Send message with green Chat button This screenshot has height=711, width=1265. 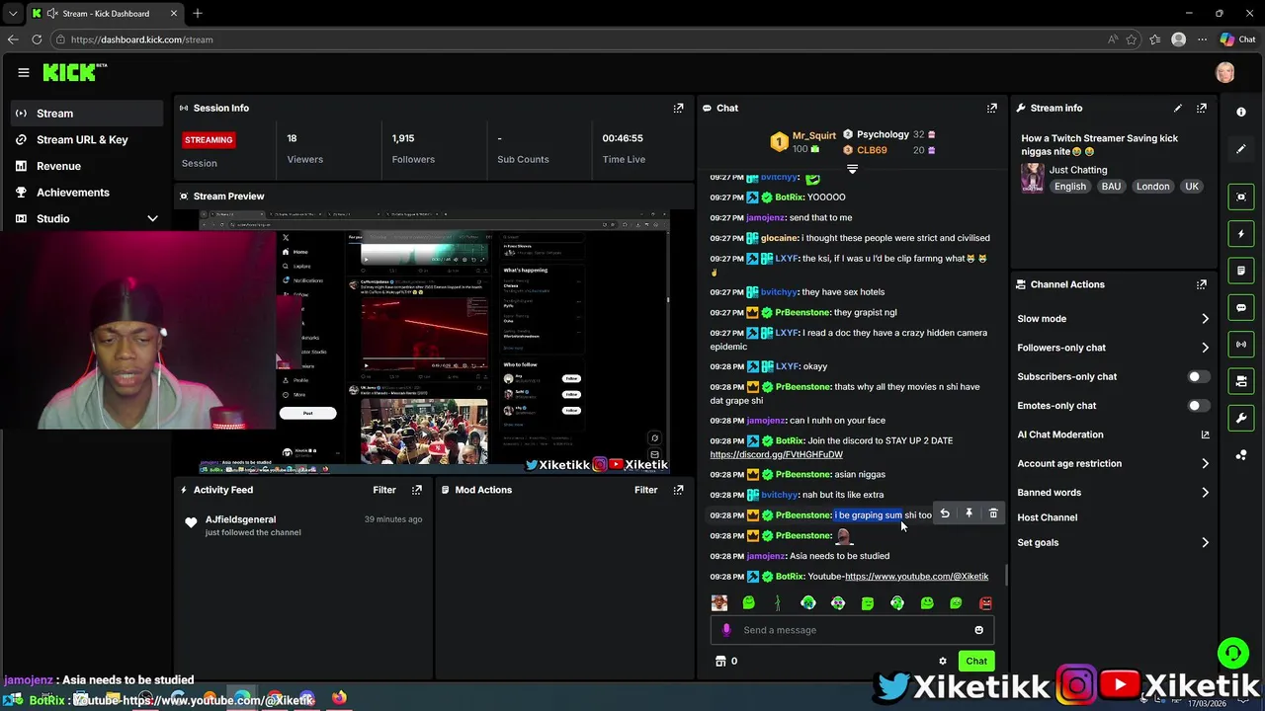click(x=976, y=662)
